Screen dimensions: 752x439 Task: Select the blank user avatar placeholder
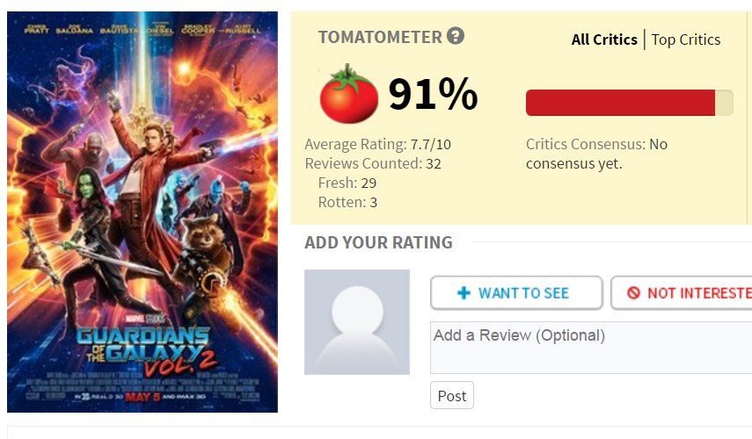pyautogui.click(x=357, y=322)
